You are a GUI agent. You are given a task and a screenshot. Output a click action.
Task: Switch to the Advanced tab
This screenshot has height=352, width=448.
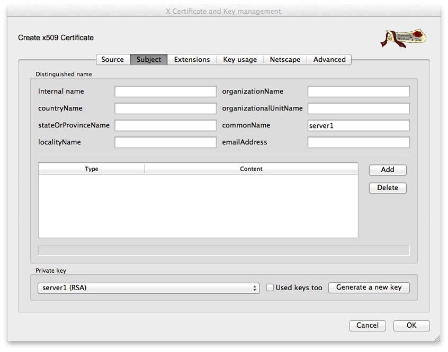click(x=329, y=59)
